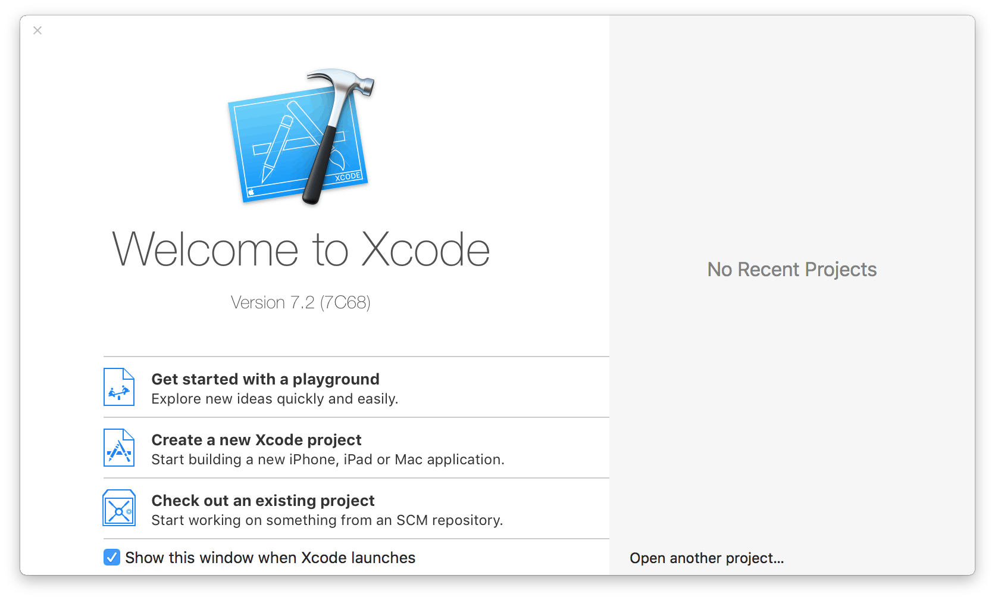
Task: Click the "Welcome to Xcode" heading
Action: click(301, 250)
